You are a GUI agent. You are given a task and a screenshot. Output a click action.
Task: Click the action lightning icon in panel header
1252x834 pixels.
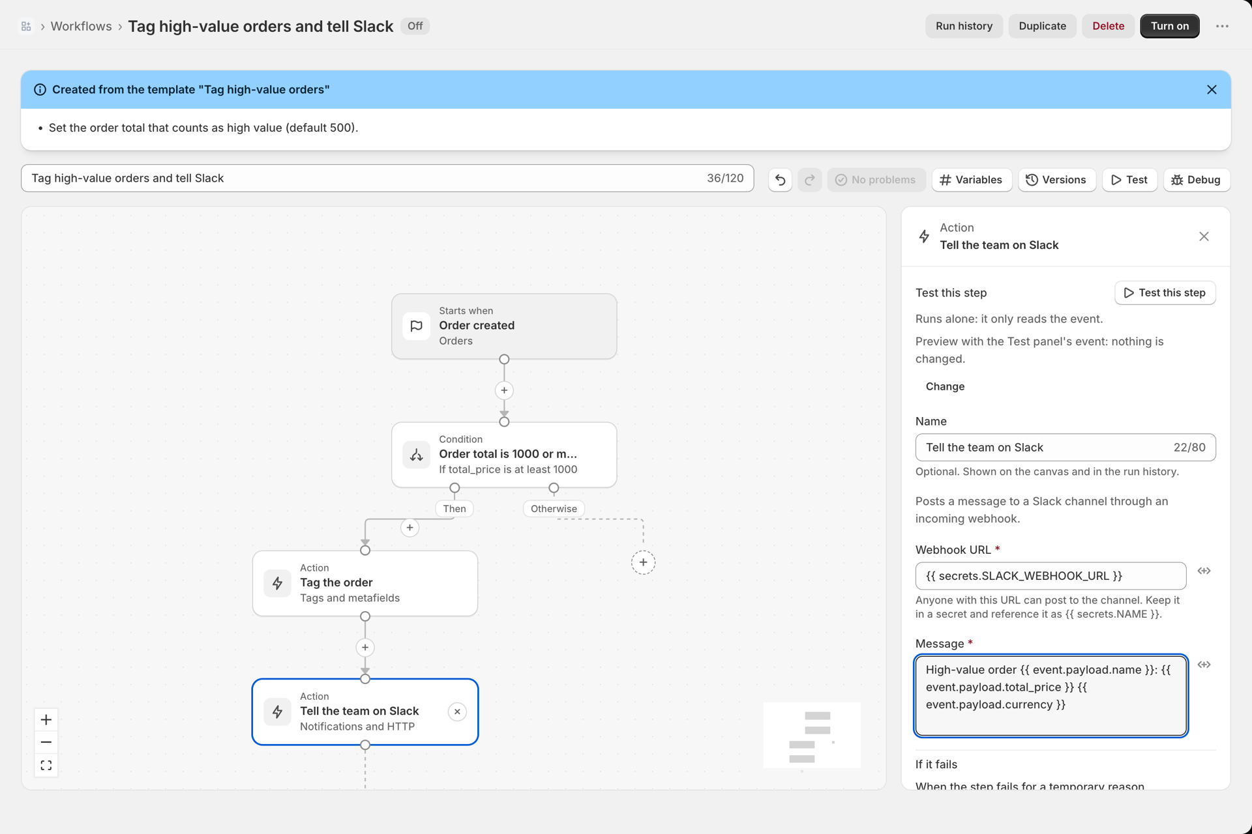(924, 237)
